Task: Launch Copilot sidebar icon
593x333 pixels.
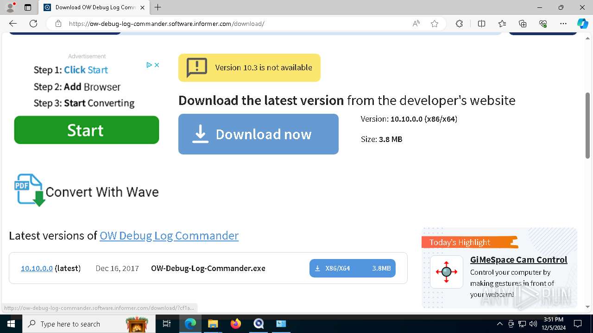Action: coord(582,24)
